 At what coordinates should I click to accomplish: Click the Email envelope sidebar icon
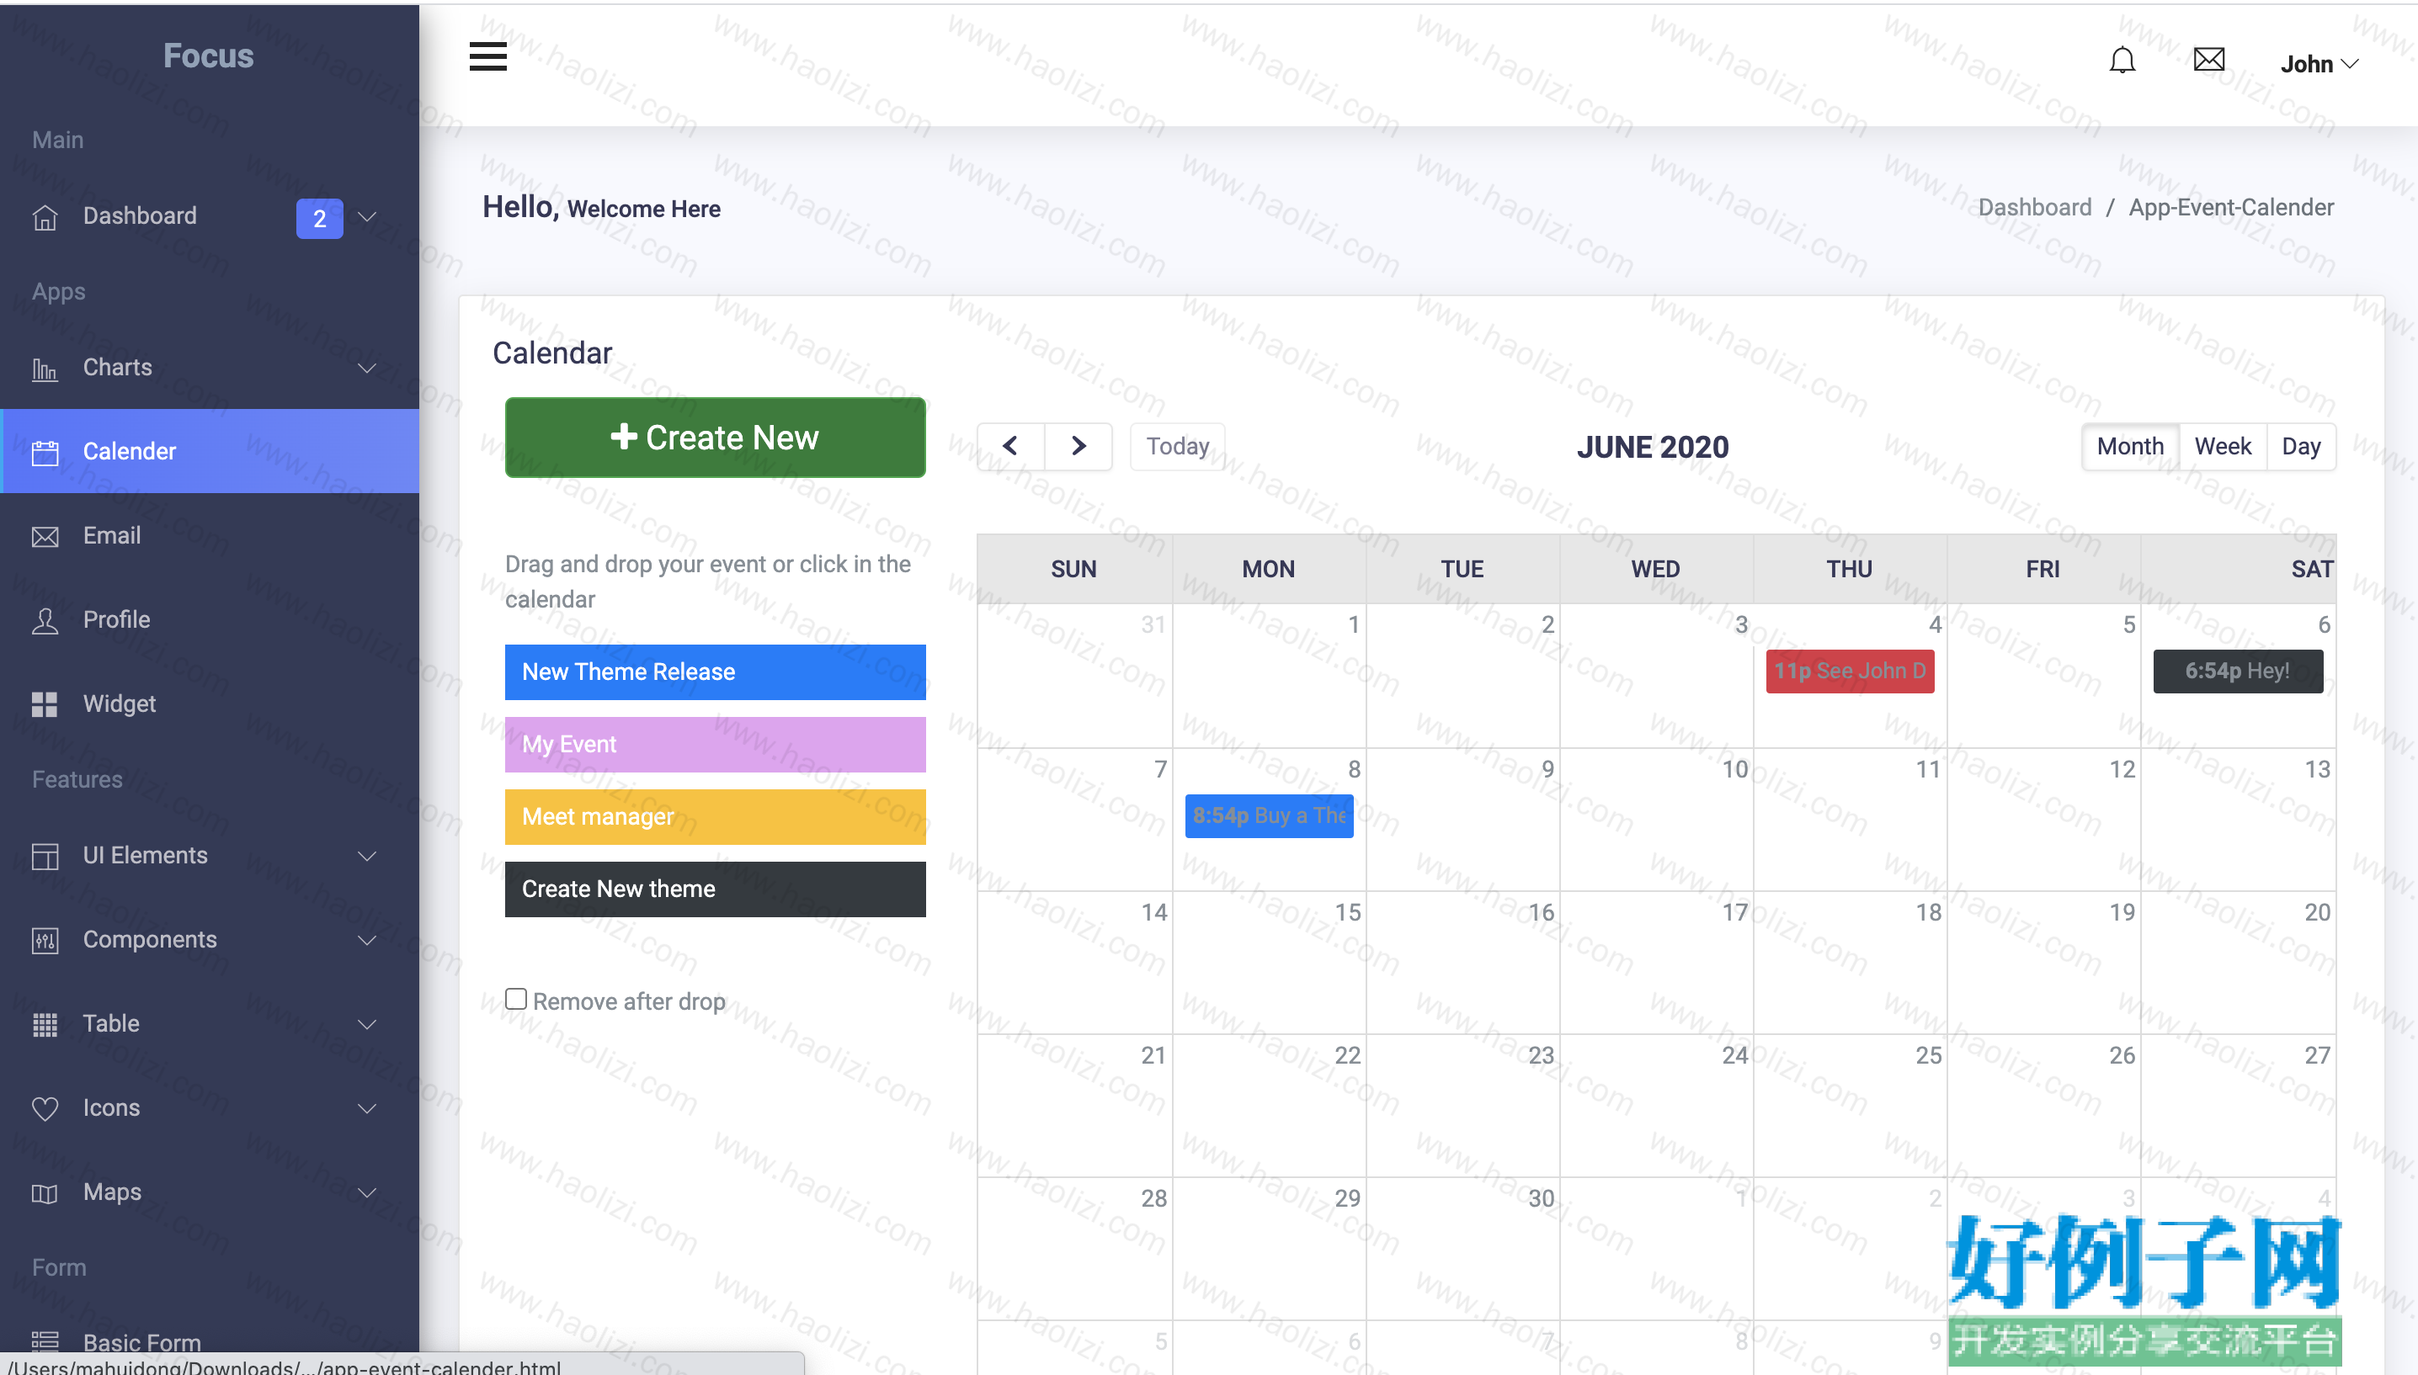pos(45,536)
